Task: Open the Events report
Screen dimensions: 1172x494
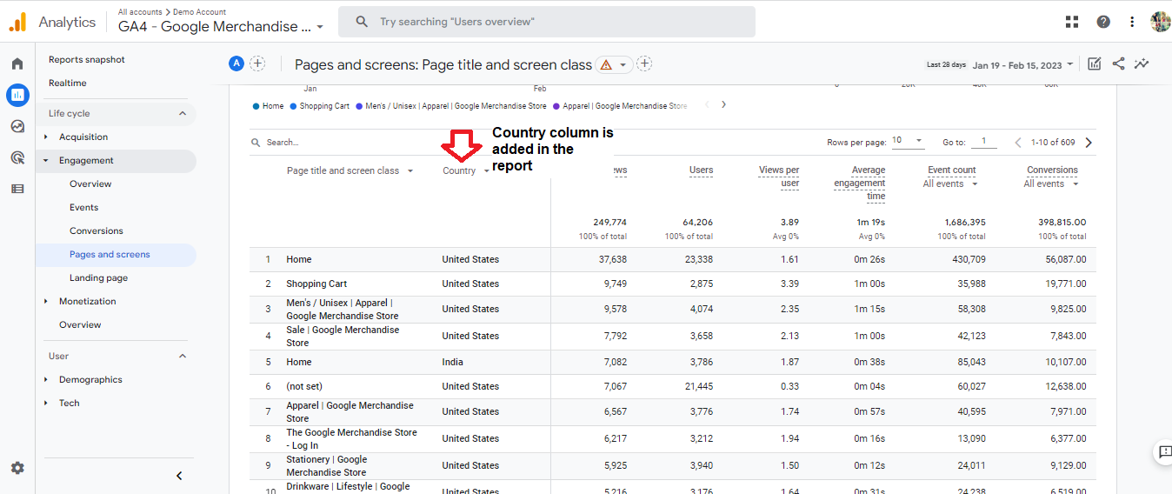Action: (84, 207)
